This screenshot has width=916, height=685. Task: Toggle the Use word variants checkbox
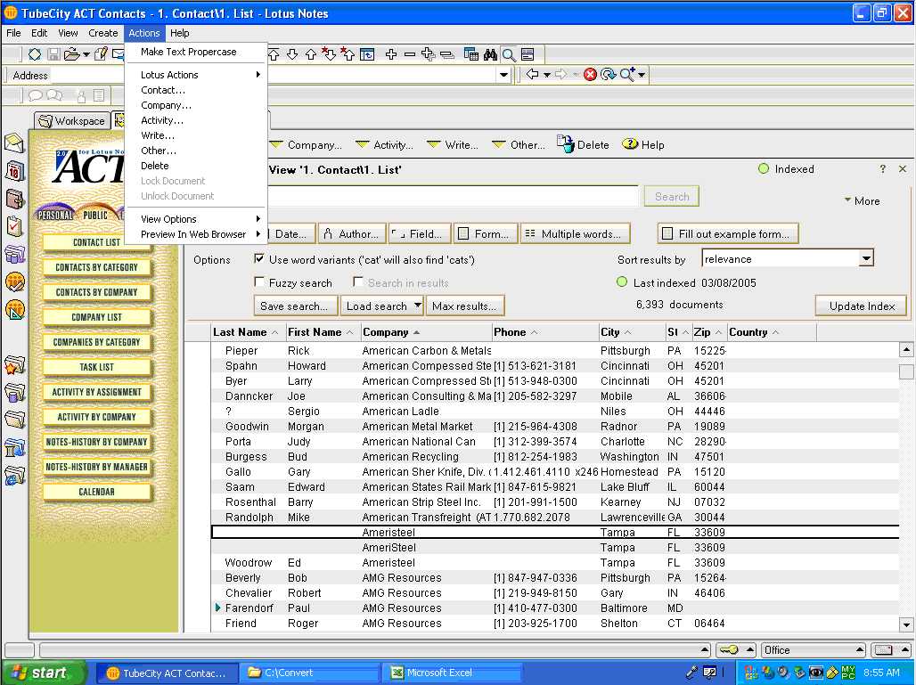point(259,258)
